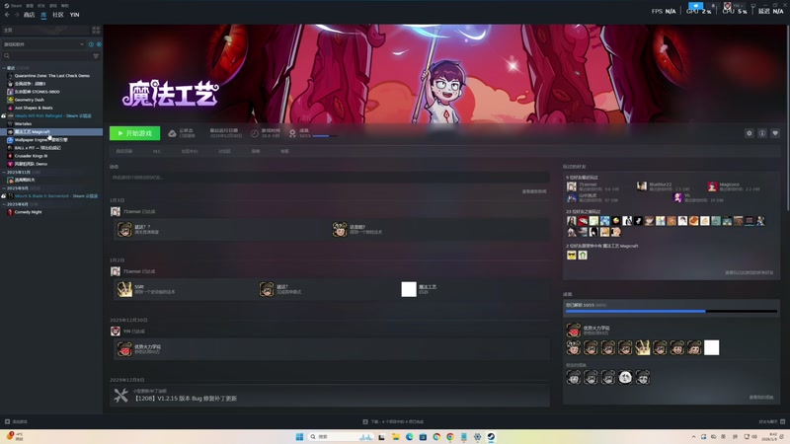The width and height of the screenshot is (790, 444).
Task: Select Heads Will Roll Reforged
Action: pyautogui.click(x=52, y=115)
